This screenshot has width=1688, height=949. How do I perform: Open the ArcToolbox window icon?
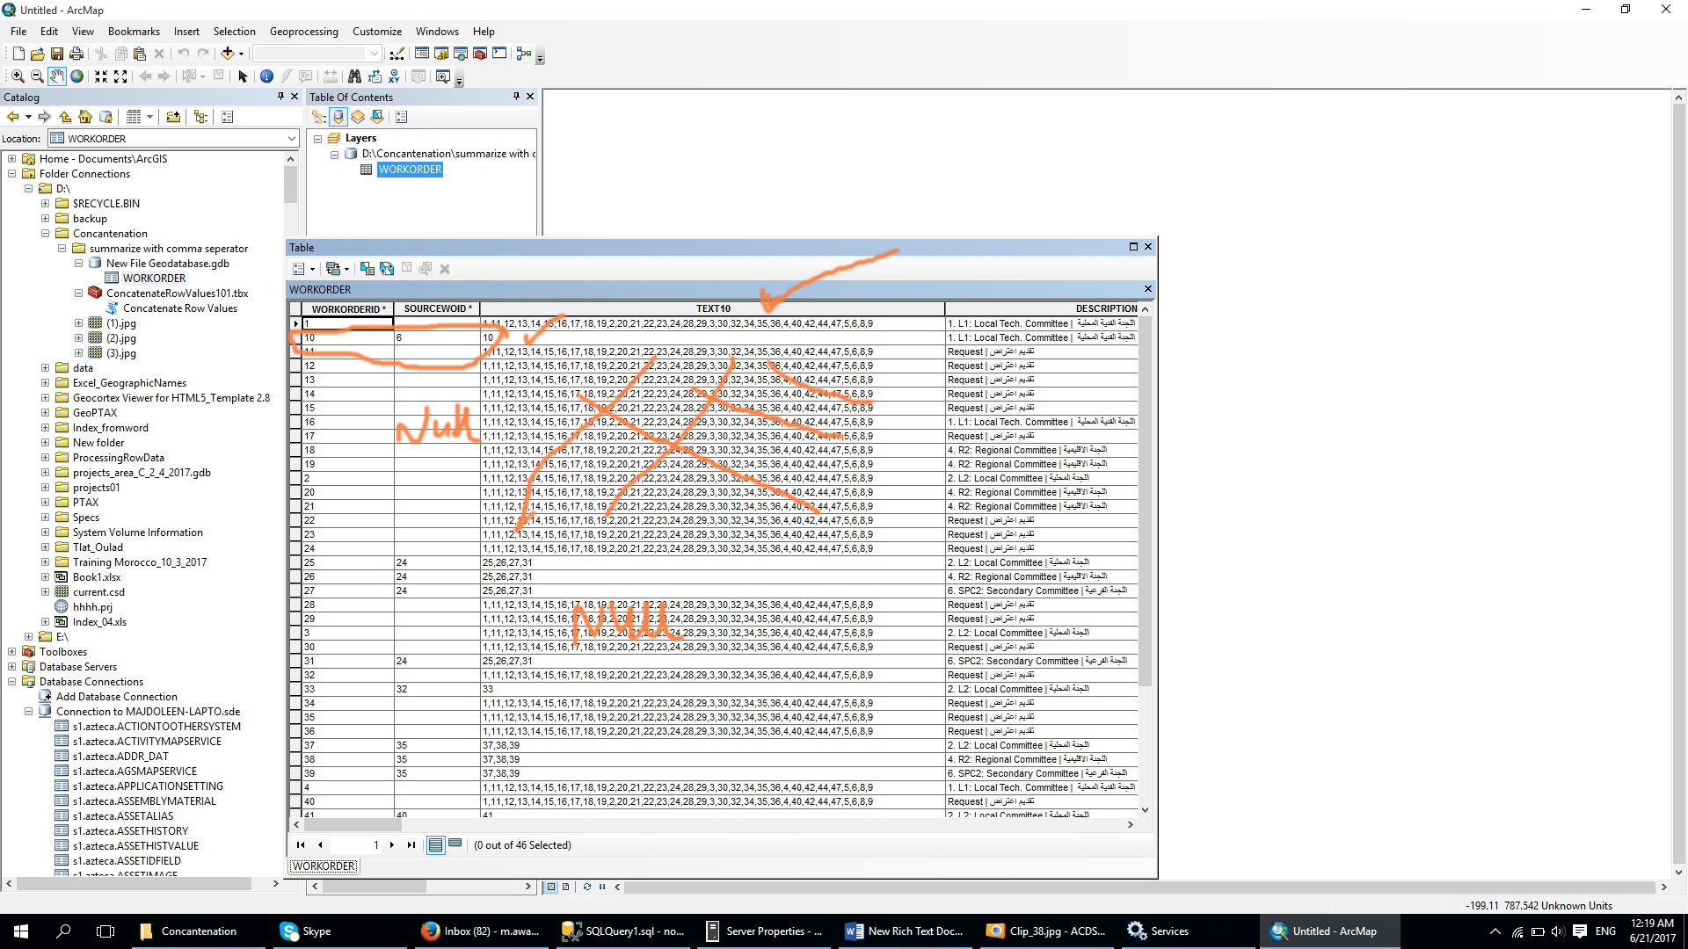click(x=480, y=54)
